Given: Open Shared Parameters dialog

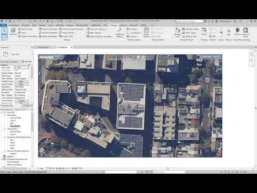Looking at the screenshot, I should pyautogui.click(x=48, y=33).
